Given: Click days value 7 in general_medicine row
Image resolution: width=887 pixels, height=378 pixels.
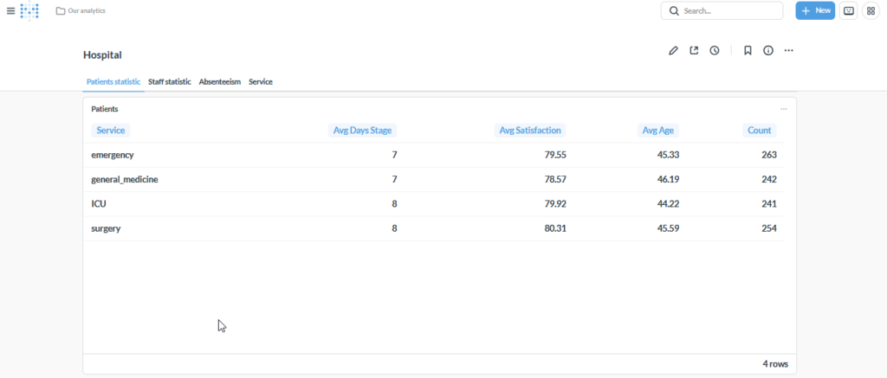Looking at the screenshot, I should [394, 180].
